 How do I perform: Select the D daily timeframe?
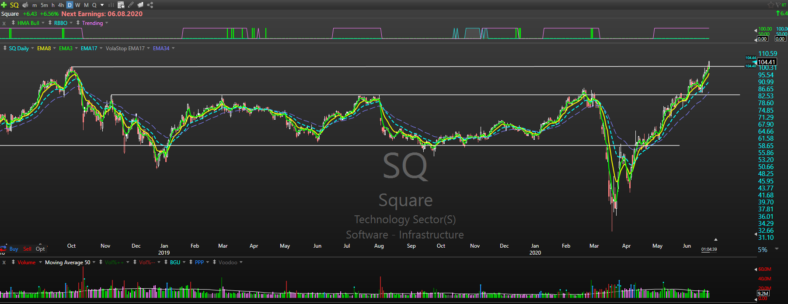[70, 5]
